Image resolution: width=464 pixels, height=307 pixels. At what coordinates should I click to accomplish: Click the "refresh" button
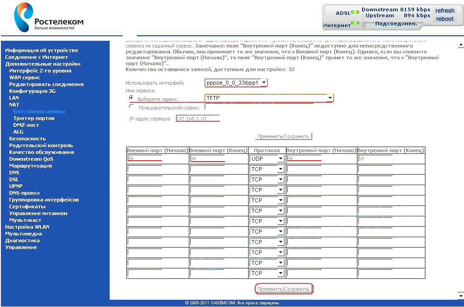(445, 10)
